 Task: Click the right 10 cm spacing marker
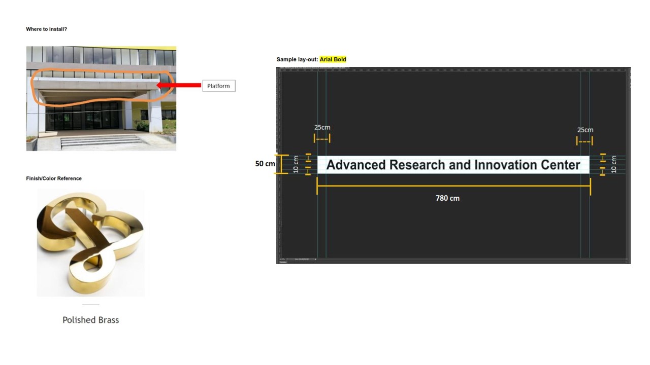(x=603, y=164)
